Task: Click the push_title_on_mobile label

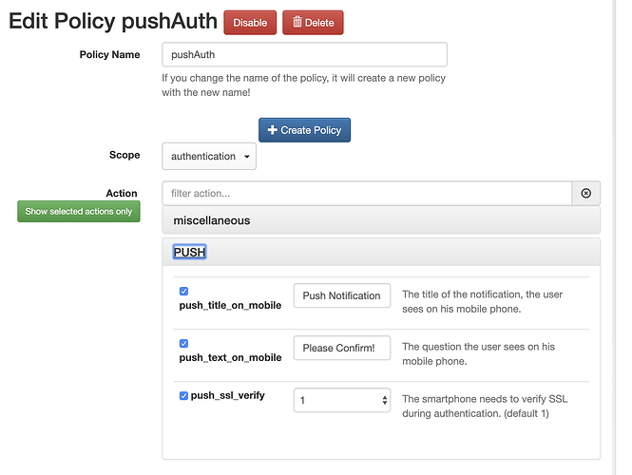Action: point(230,305)
